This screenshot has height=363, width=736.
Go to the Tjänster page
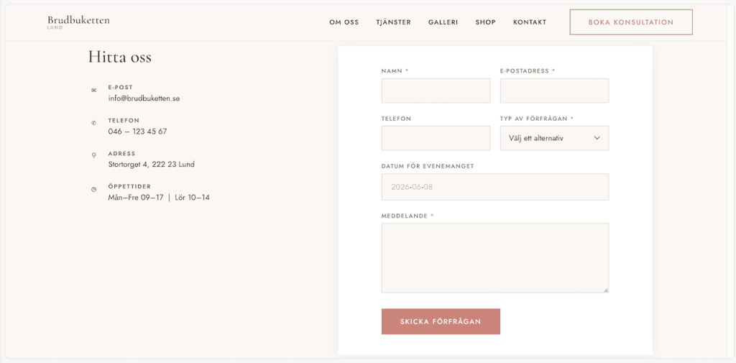coord(393,22)
